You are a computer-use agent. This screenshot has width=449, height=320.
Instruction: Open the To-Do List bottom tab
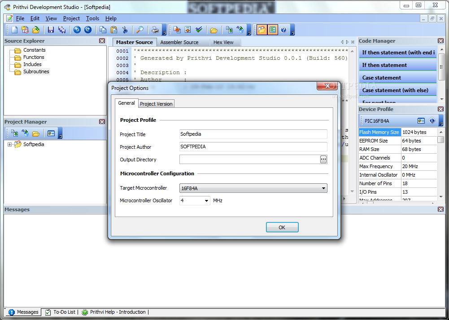click(61, 312)
